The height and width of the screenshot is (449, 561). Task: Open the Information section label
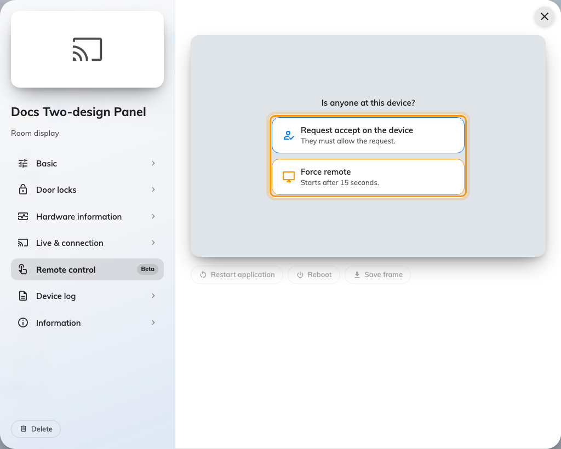pos(58,323)
